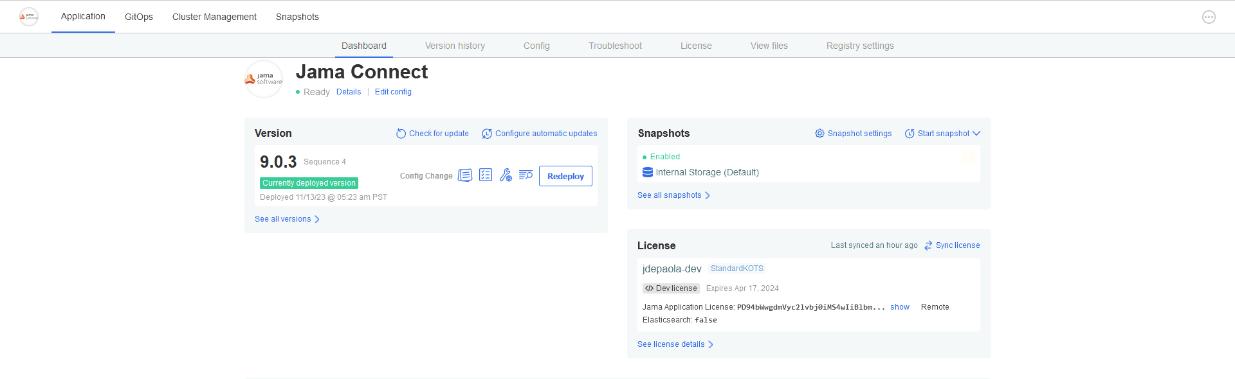This screenshot has width=1235, height=379.
Task: Go to Cluster Management
Action: [x=214, y=17]
